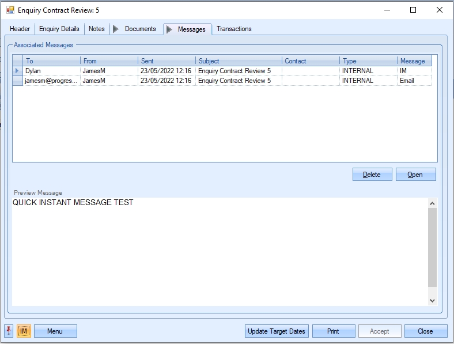Click the arrow icon beside Documents tab
Image resolution: width=454 pixels, height=344 pixels.
tap(116, 29)
